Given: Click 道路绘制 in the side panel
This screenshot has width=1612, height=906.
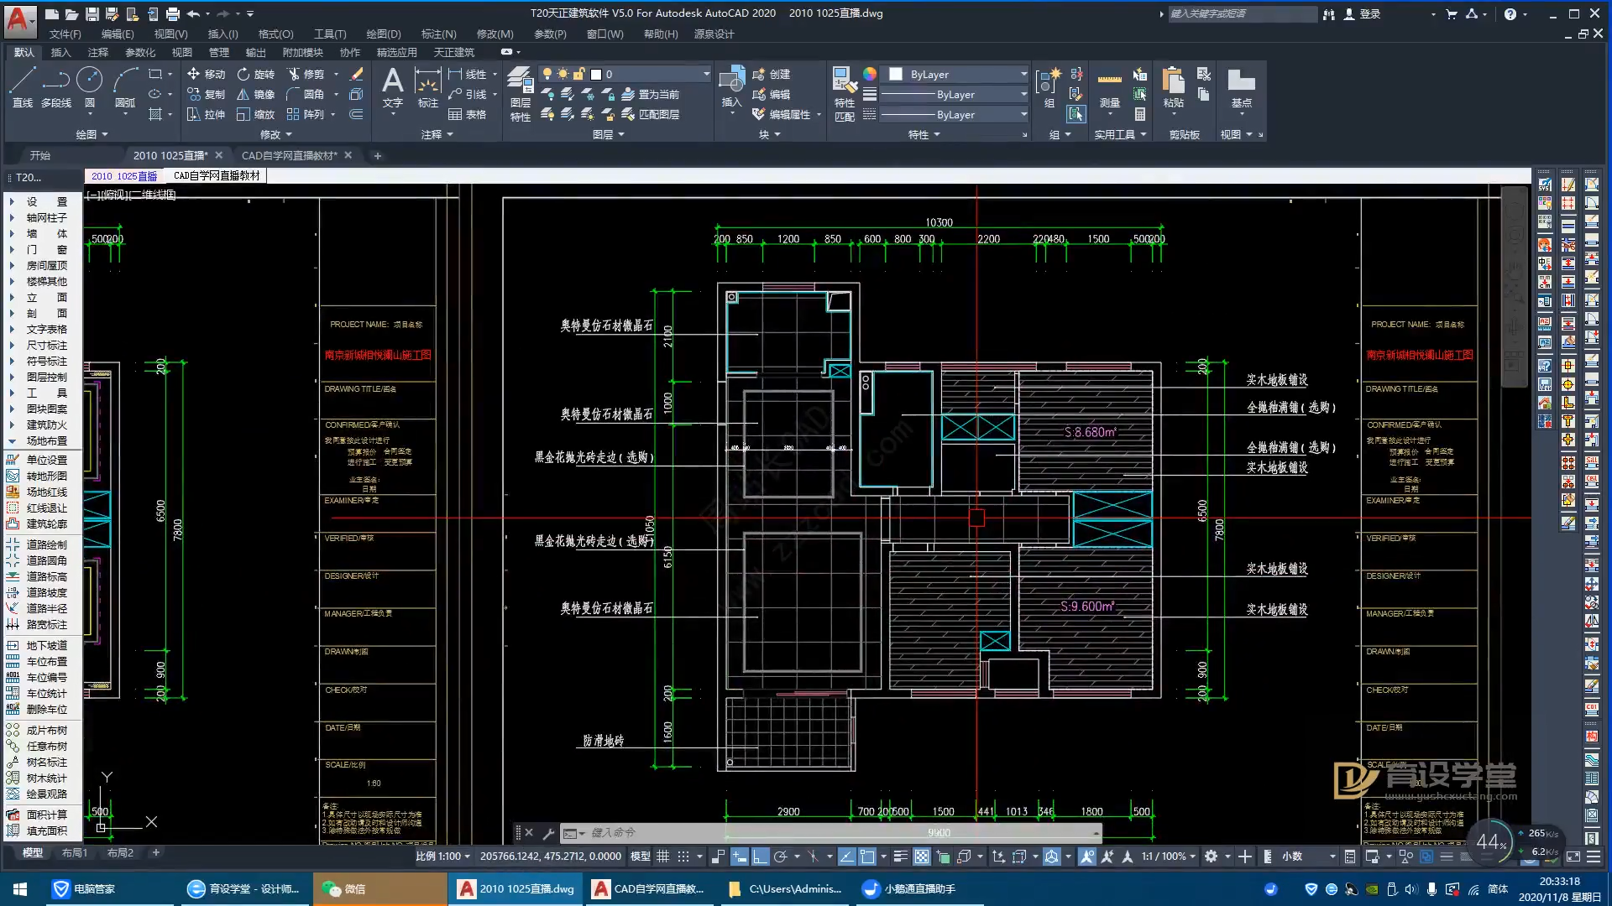Looking at the screenshot, I should 38,544.
